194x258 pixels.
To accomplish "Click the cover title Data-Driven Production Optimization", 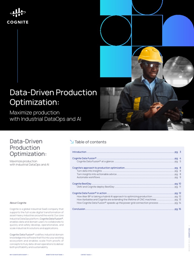I will pyautogui.click(x=53, y=97).
